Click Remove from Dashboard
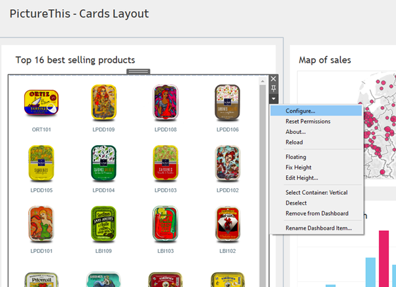The height and width of the screenshot is (287, 396). [317, 214]
